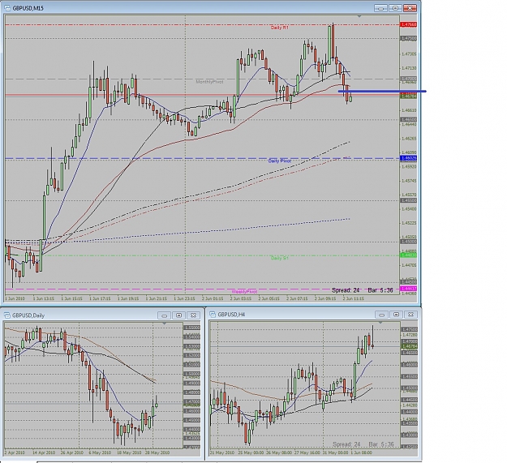507x463 pixels.
Task: Grab the chart shift triangle in H4 chart
Action: [380, 323]
